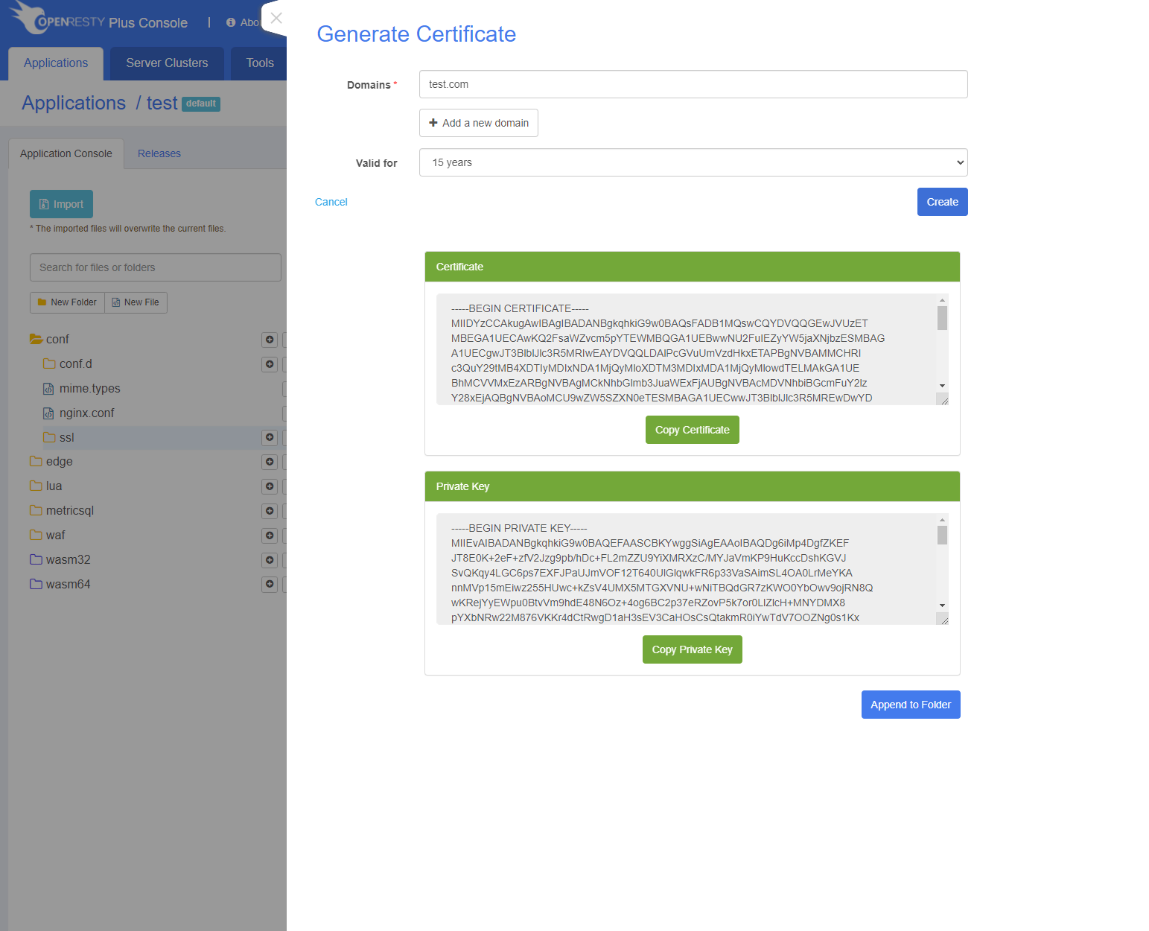
Task: Click the add icon on the waf row
Action: (x=270, y=536)
